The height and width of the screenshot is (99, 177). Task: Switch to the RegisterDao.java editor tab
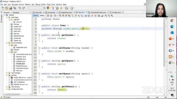pyautogui.click(x=67, y=12)
